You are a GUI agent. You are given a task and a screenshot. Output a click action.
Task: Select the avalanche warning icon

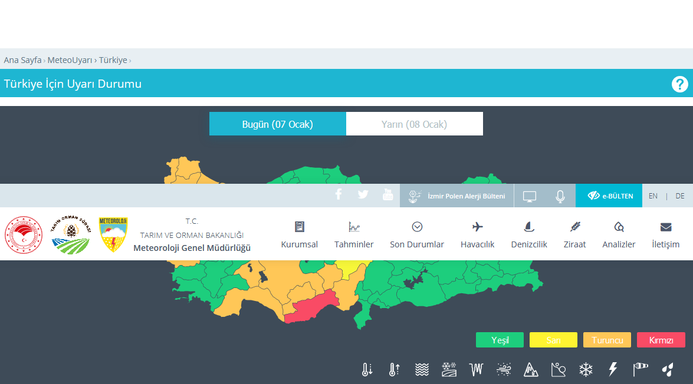tap(558, 369)
